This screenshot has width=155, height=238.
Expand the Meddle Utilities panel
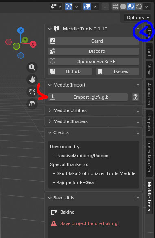click(50, 110)
